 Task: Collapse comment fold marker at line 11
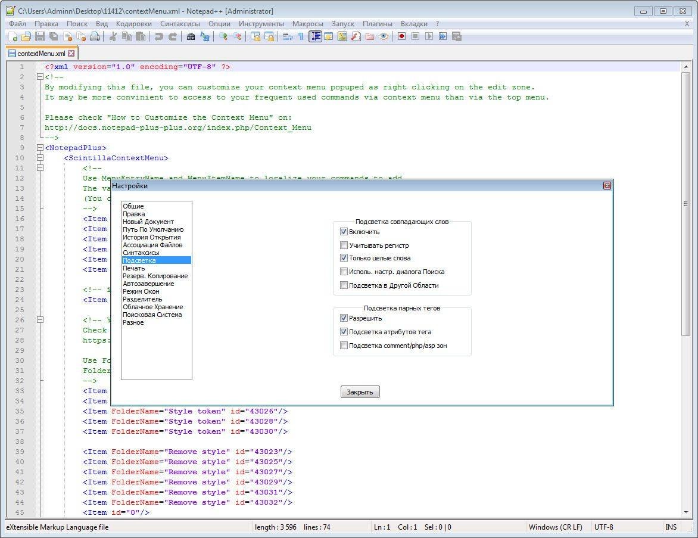coord(40,168)
